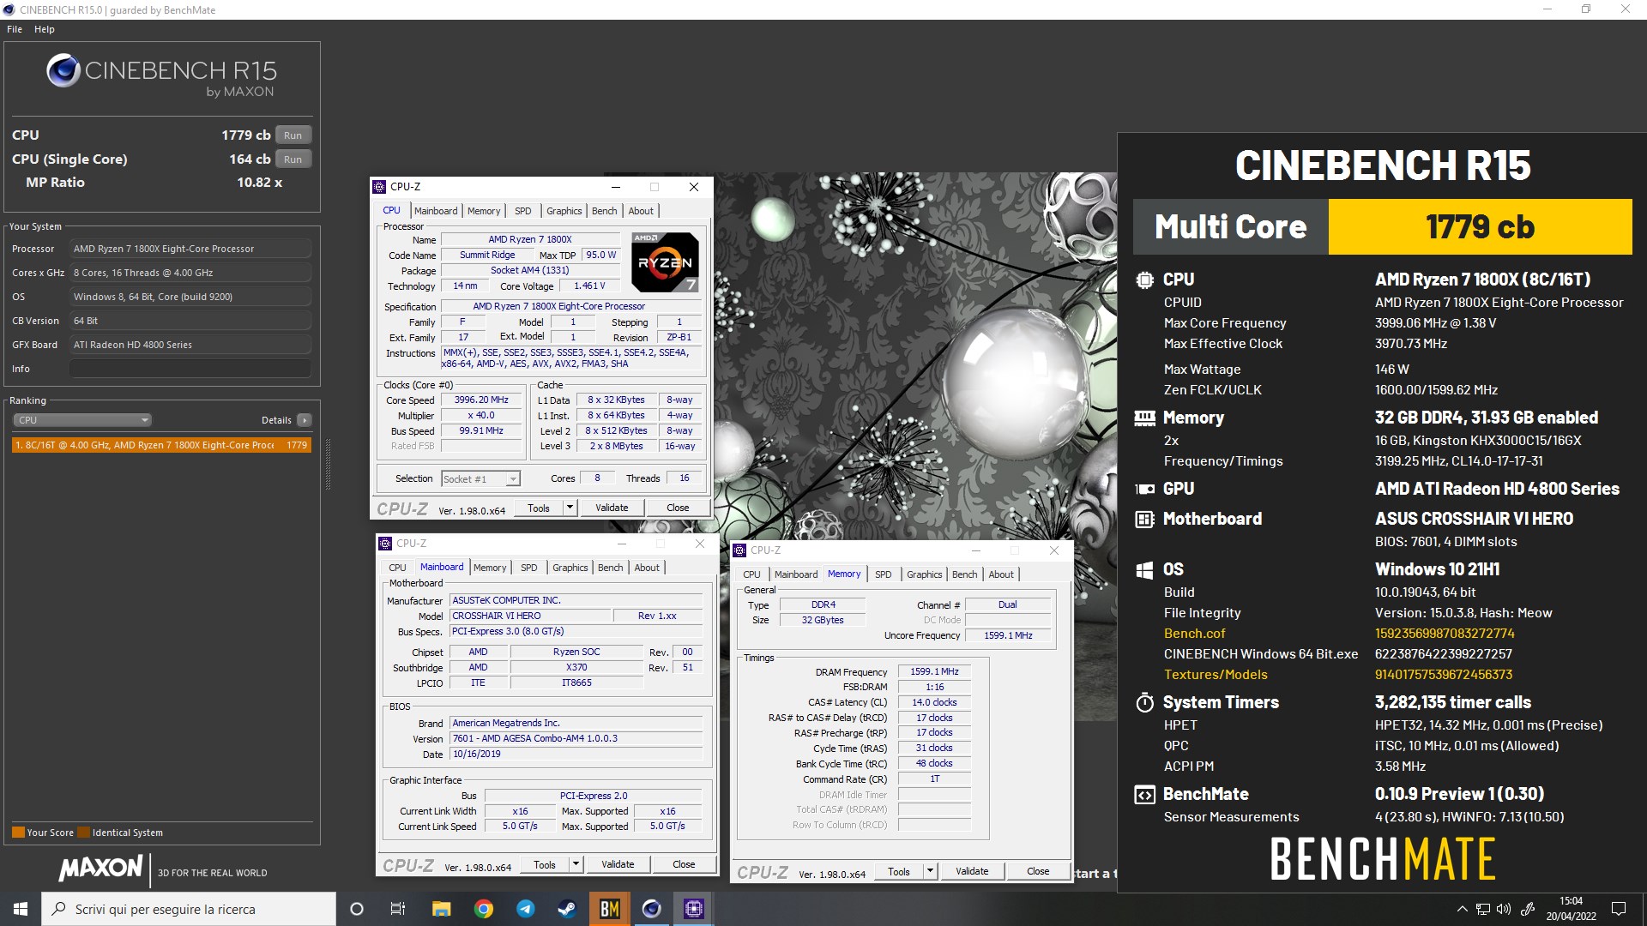Expand Tools dropdown arrow in top CPU-Z window
The height and width of the screenshot is (926, 1647).
tap(570, 508)
